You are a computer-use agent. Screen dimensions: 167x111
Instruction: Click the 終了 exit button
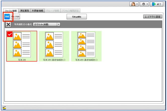(x=156, y=4)
